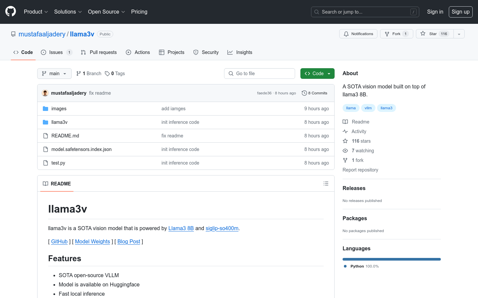Viewport: 478px width, 298px height.
Task: Click the mustafaaljadery avatar thumbnail
Action: click(x=45, y=93)
